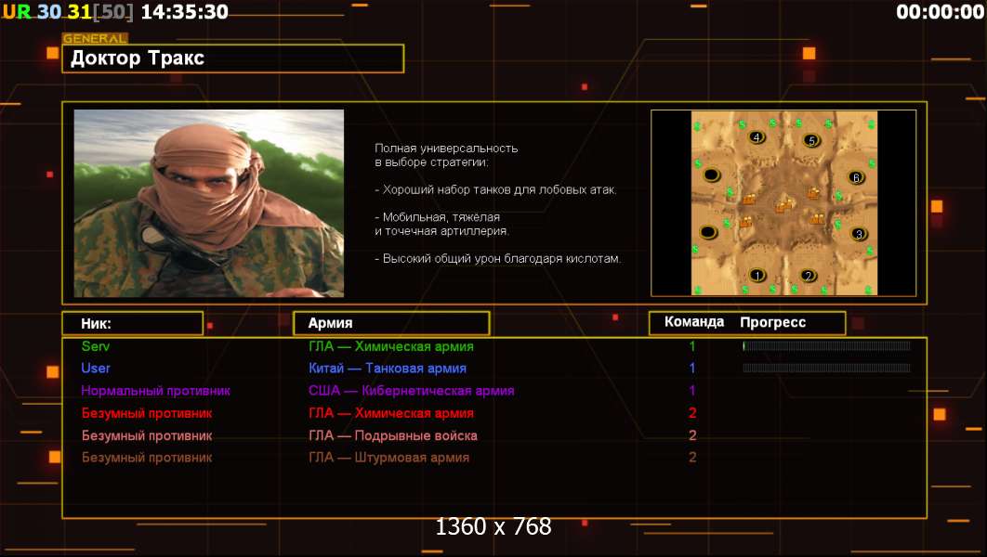
Task: Click the Доктор Тракс title field
Action: (233, 58)
